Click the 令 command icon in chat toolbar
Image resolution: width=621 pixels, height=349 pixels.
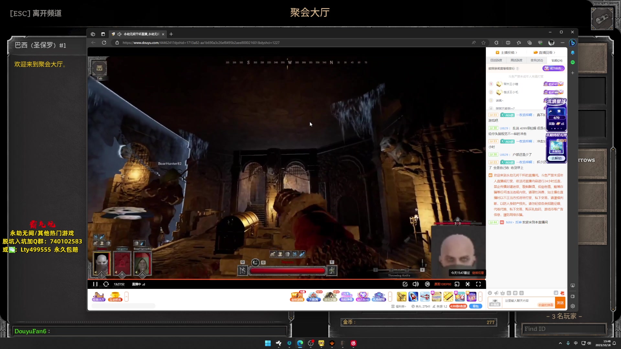point(521,293)
